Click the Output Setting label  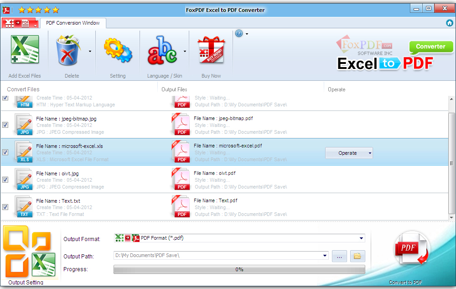point(26,282)
